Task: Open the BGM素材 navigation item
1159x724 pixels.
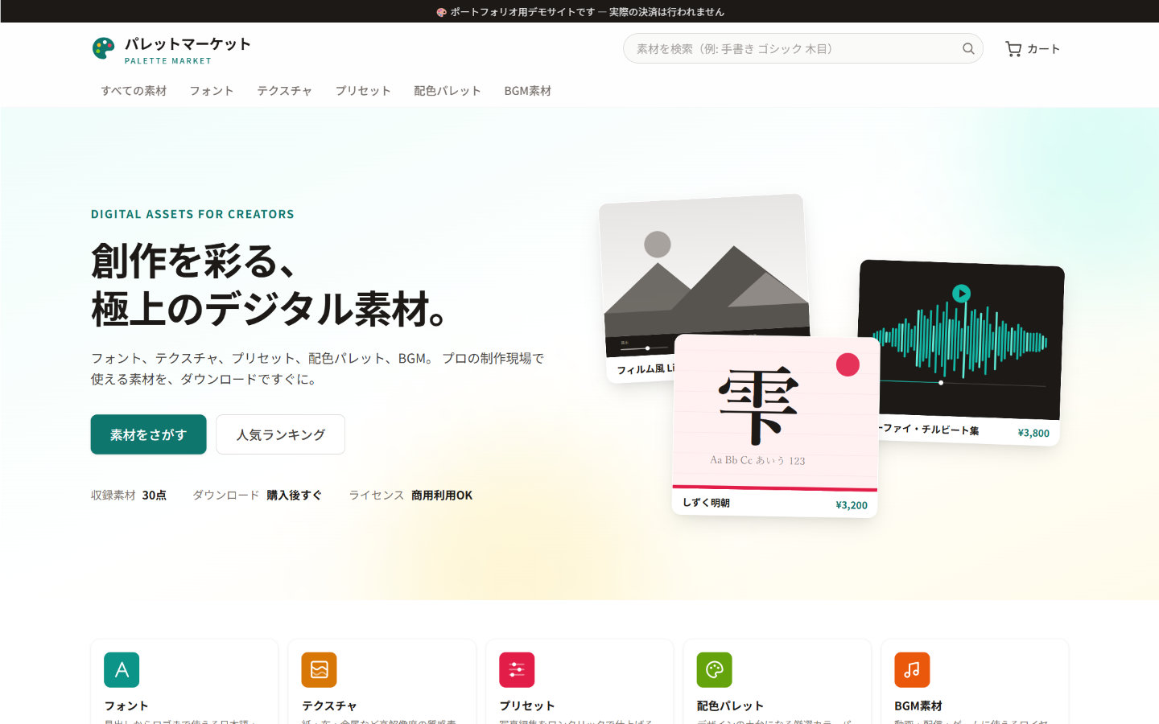Action: point(528,91)
